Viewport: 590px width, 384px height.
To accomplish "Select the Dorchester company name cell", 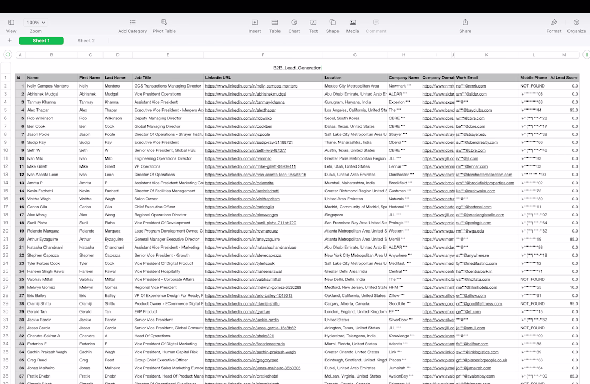I will [404, 175].
